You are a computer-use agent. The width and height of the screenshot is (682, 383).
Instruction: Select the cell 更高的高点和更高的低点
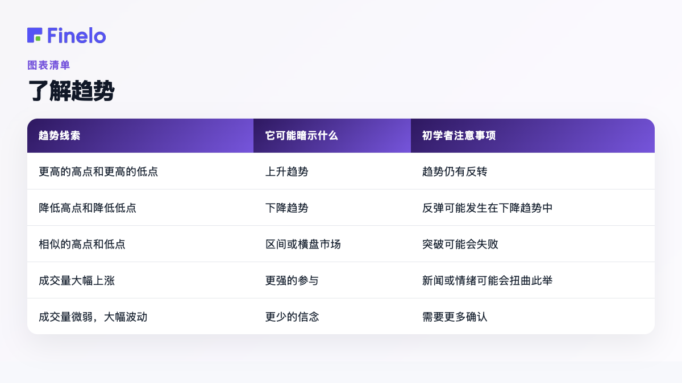(x=140, y=171)
